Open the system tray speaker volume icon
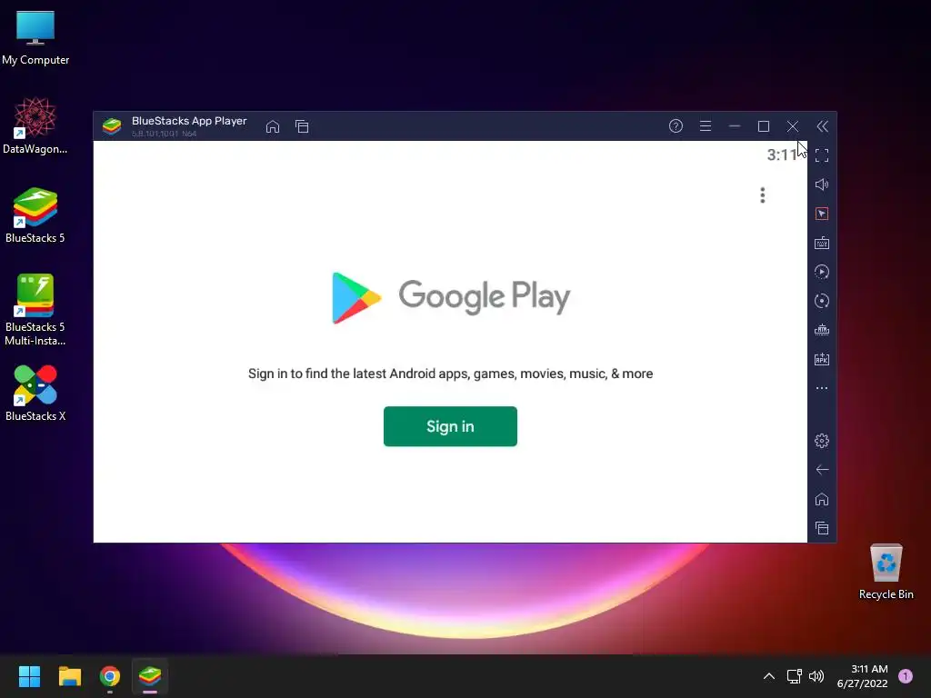The width and height of the screenshot is (931, 698). [x=816, y=676]
